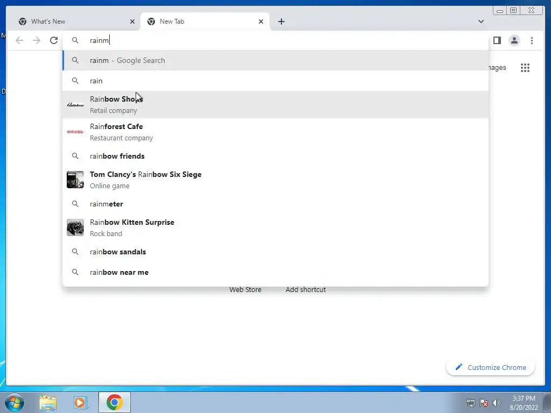Choose 'rainm - Google Search' suggestion
This screenshot has height=413, width=551.
275,60
